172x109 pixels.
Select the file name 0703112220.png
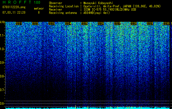click(x=14, y=7)
